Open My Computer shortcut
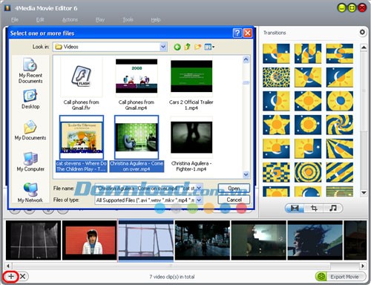 click(30, 162)
